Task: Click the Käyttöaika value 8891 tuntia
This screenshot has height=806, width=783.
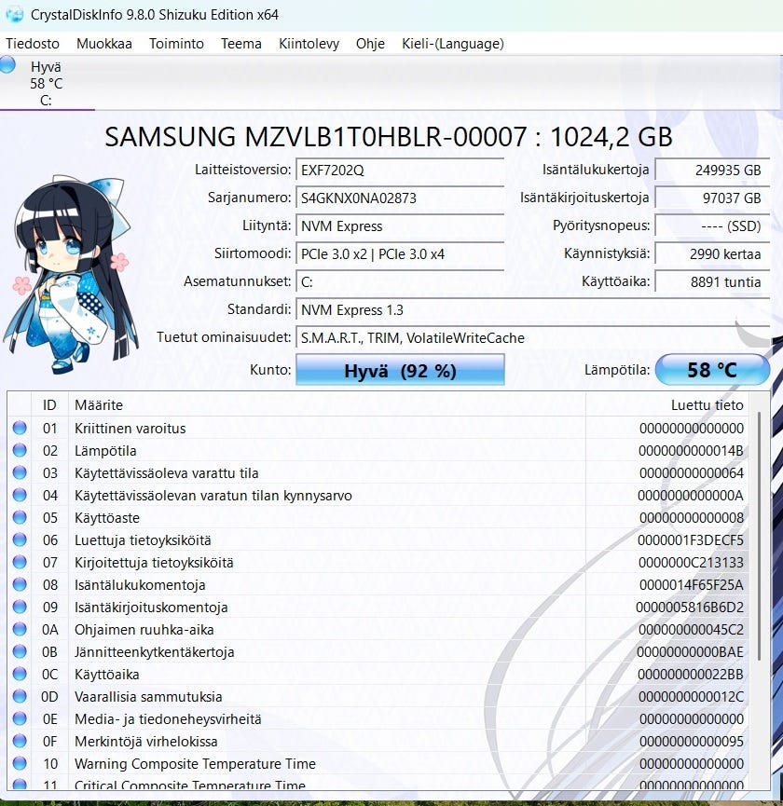Action: tap(712, 281)
